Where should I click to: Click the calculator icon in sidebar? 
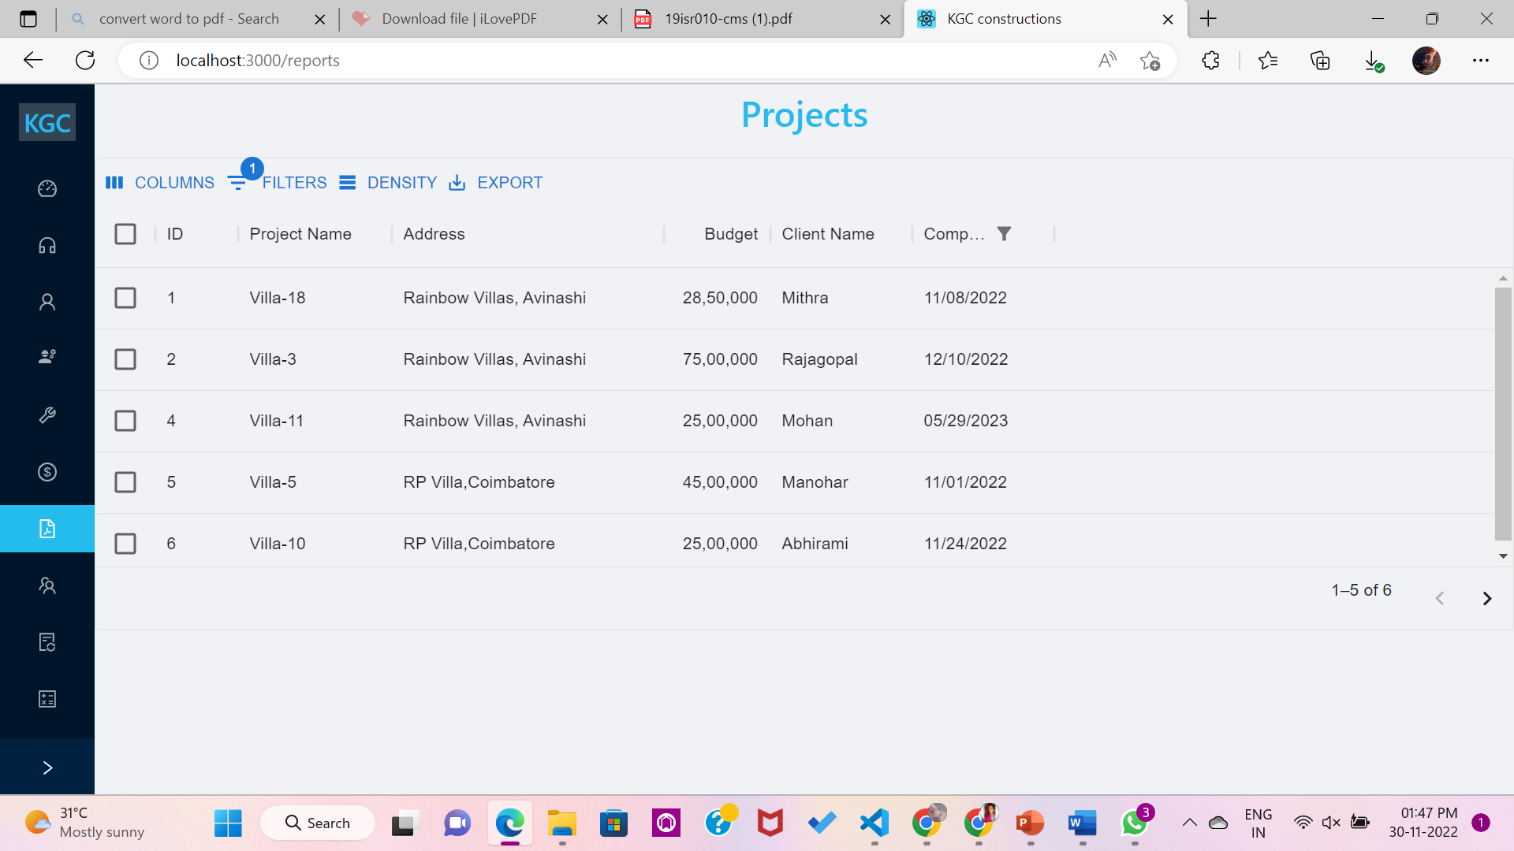[x=47, y=698]
